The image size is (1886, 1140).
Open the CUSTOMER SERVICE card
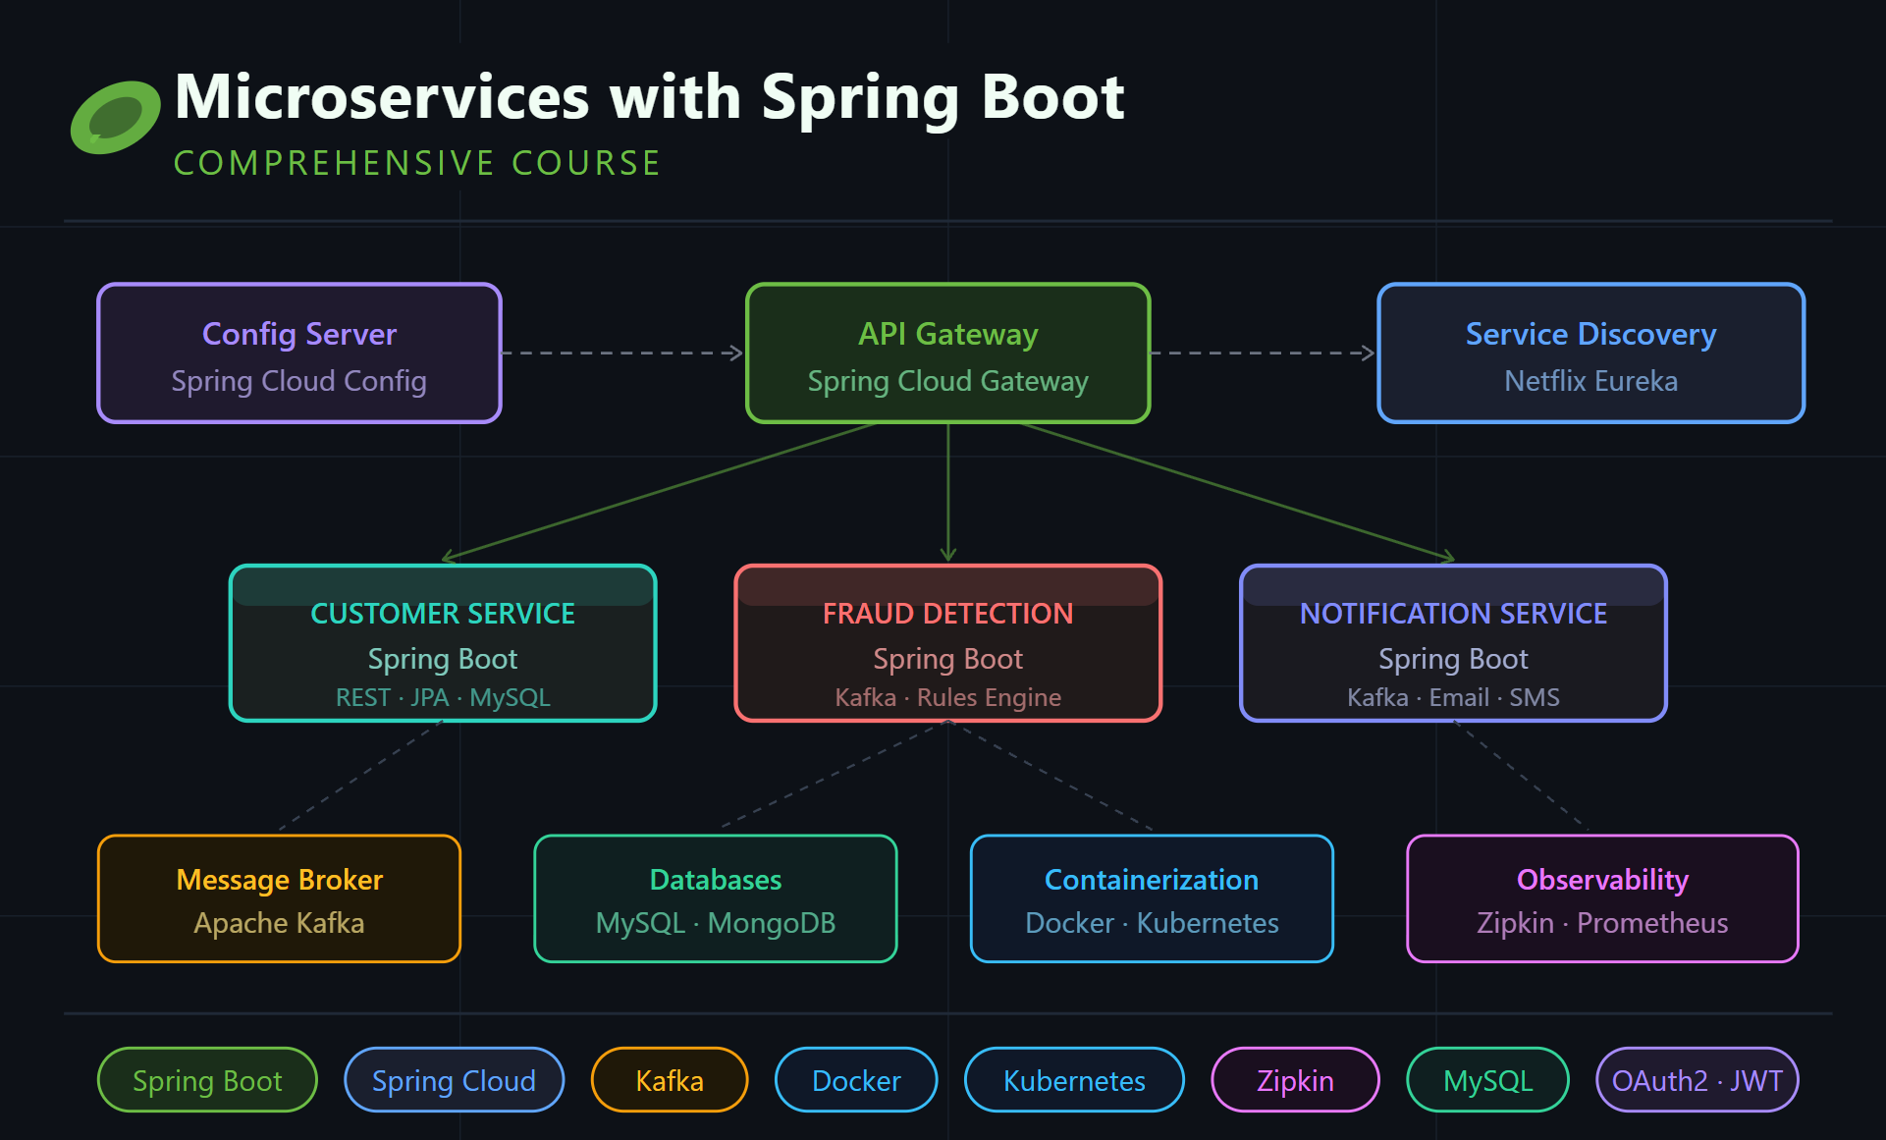click(x=443, y=643)
